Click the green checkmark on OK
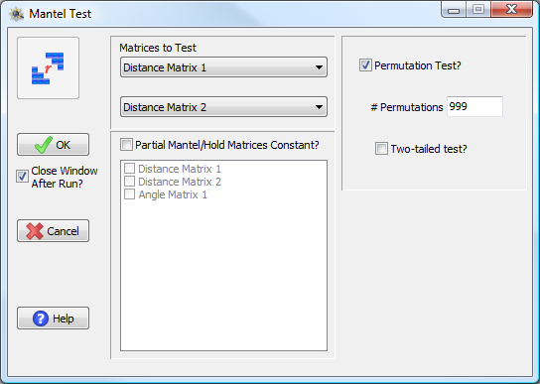The width and height of the screenshot is (540, 384). (44, 145)
